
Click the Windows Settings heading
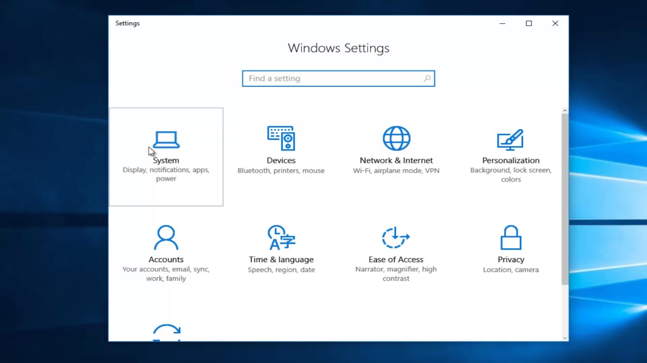(338, 48)
